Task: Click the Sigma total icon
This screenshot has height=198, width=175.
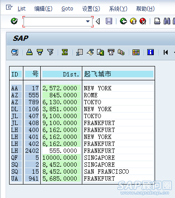Action: coord(65,52)
